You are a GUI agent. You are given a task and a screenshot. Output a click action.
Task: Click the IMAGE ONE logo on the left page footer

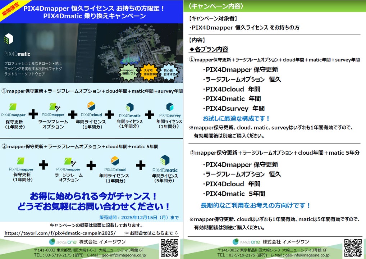point(63,242)
